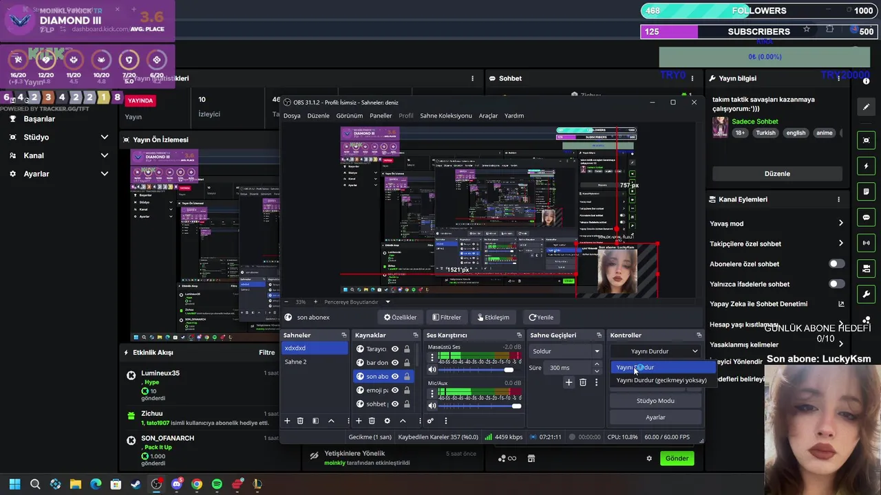Add a new scene with the Sahneler plus icon

click(x=287, y=421)
